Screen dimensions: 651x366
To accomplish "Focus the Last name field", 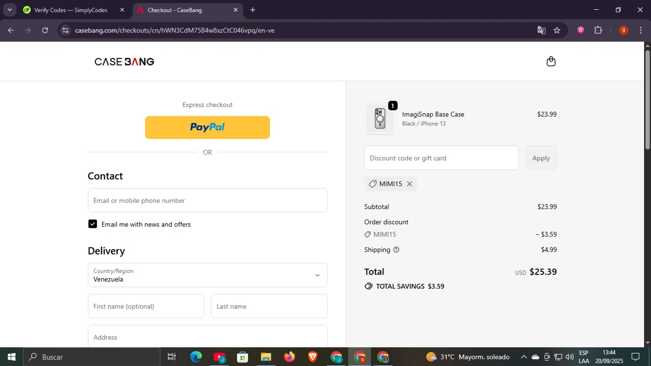I will point(269,306).
